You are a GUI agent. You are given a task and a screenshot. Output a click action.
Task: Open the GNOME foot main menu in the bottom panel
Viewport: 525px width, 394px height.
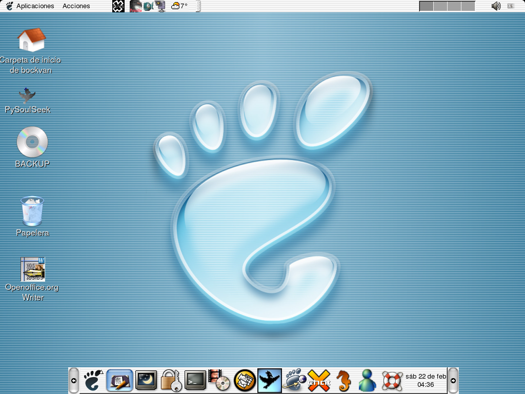[93, 381]
